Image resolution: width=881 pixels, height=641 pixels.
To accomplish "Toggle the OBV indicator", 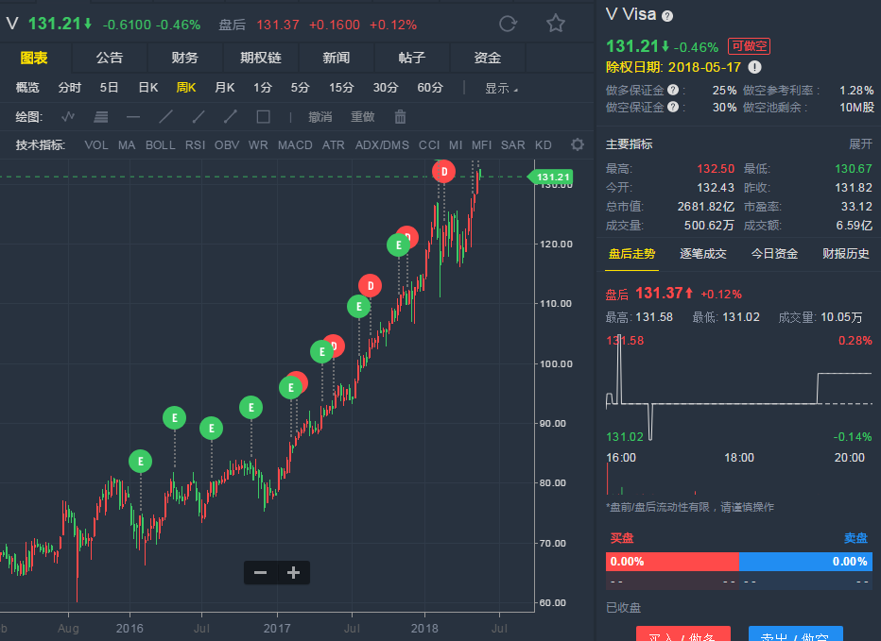I will [x=227, y=144].
